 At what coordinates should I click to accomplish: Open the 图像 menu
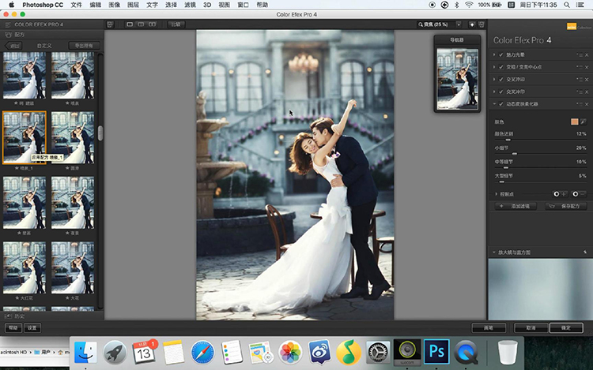114,5
